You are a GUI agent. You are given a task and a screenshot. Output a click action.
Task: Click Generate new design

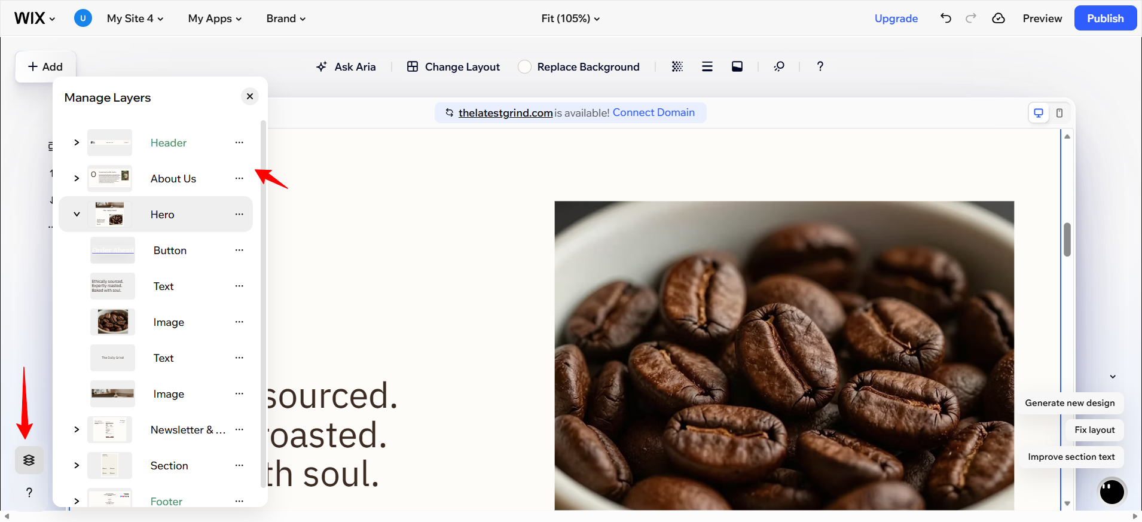pos(1070,403)
